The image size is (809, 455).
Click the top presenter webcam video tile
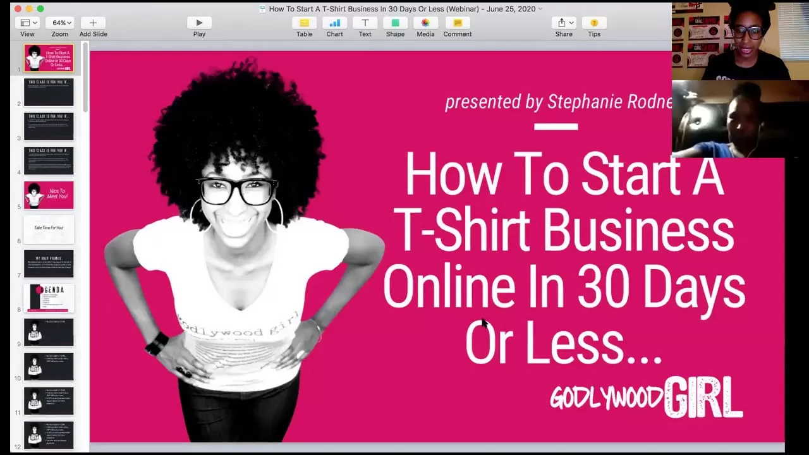click(740, 40)
